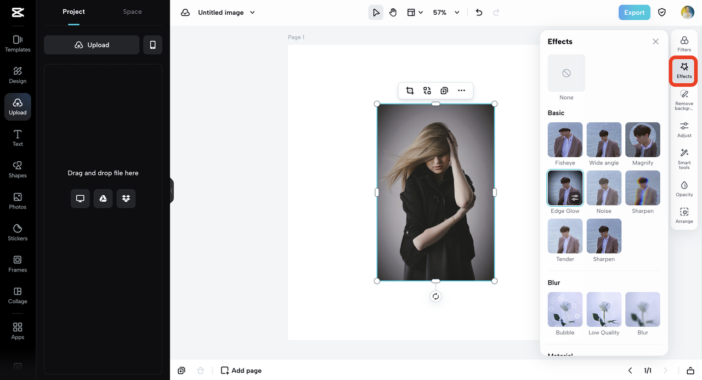Collapse the left panel handle
This screenshot has height=380, width=702.
pyautogui.click(x=172, y=190)
